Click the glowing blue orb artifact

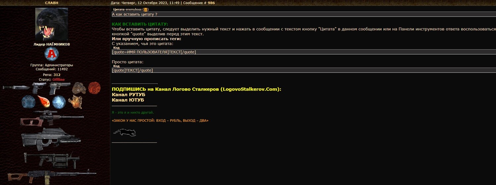click(59, 102)
